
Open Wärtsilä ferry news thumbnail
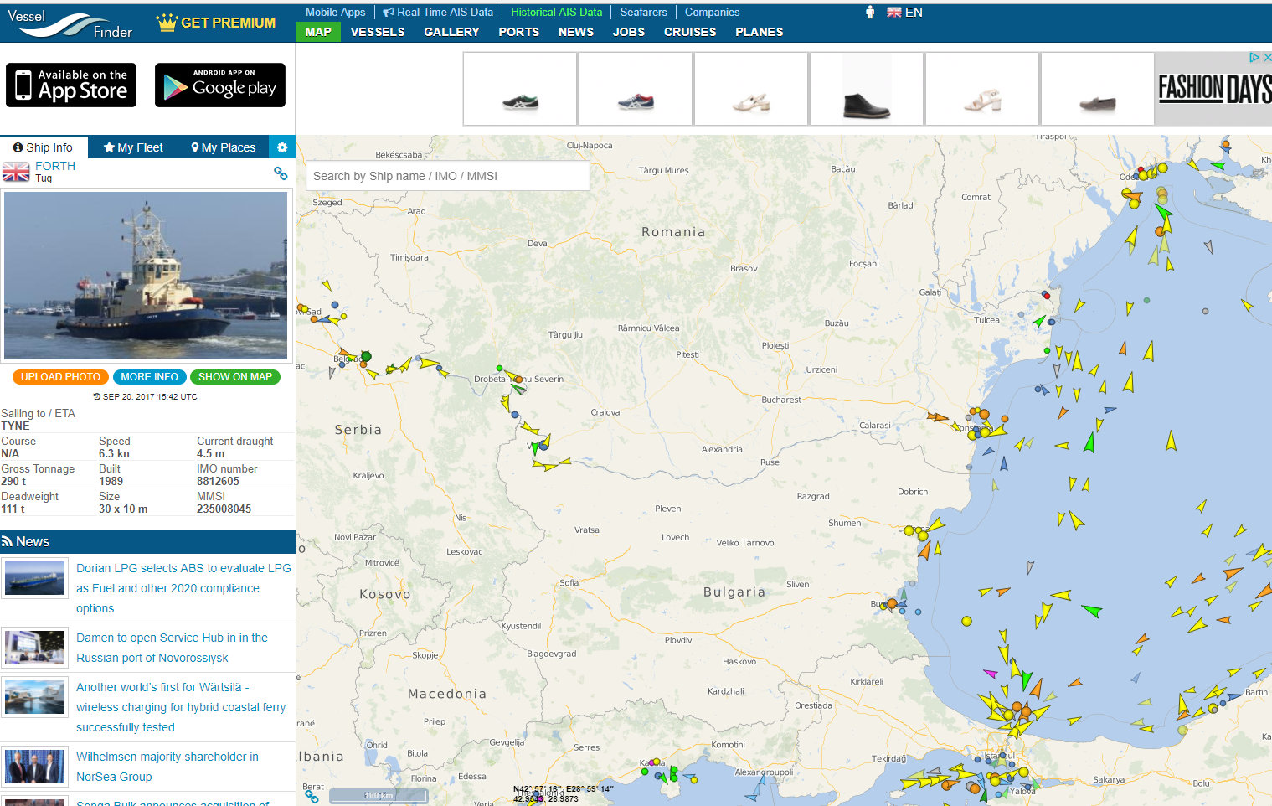[x=34, y=697]
